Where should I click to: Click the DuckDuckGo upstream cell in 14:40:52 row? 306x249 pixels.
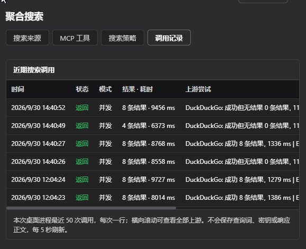(242, 108)
